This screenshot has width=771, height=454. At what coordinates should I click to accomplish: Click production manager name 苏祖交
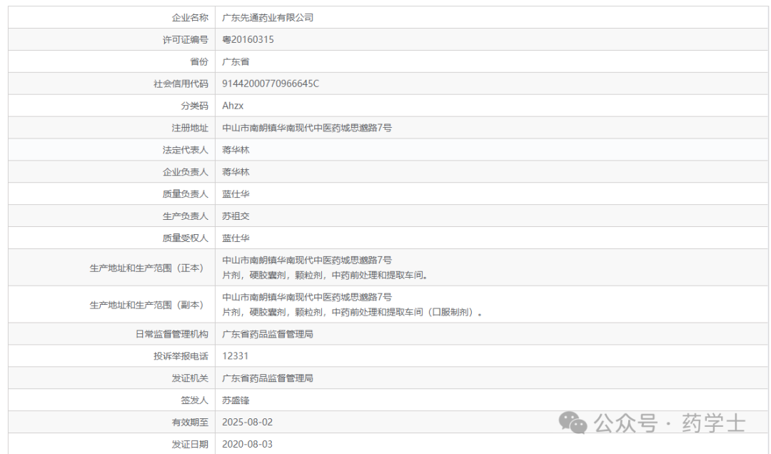pyautogui.click(x=236, y=216)
